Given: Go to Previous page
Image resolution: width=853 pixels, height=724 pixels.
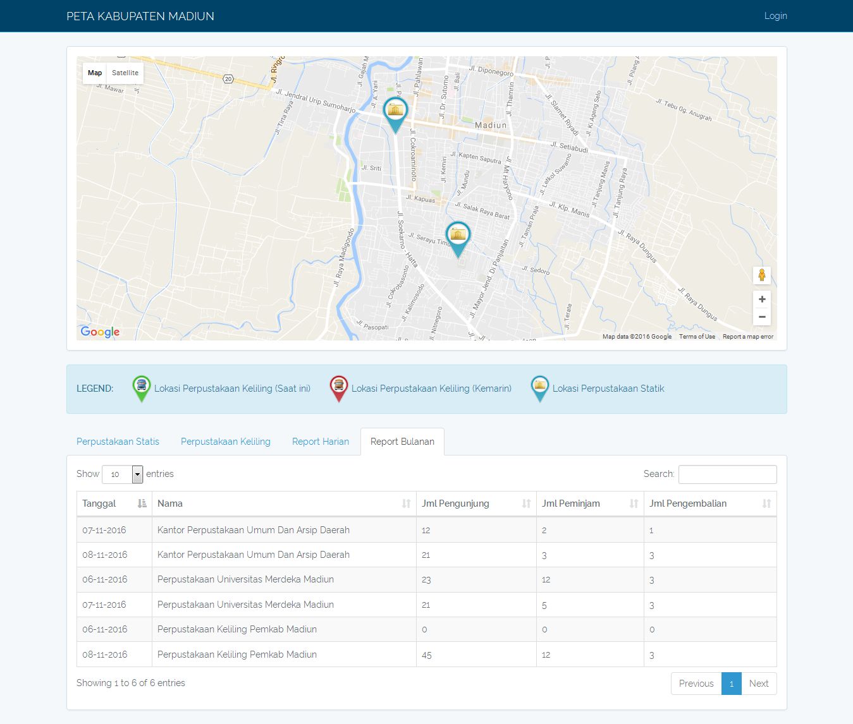Looking at the screenshot, I should pos(696,684).
